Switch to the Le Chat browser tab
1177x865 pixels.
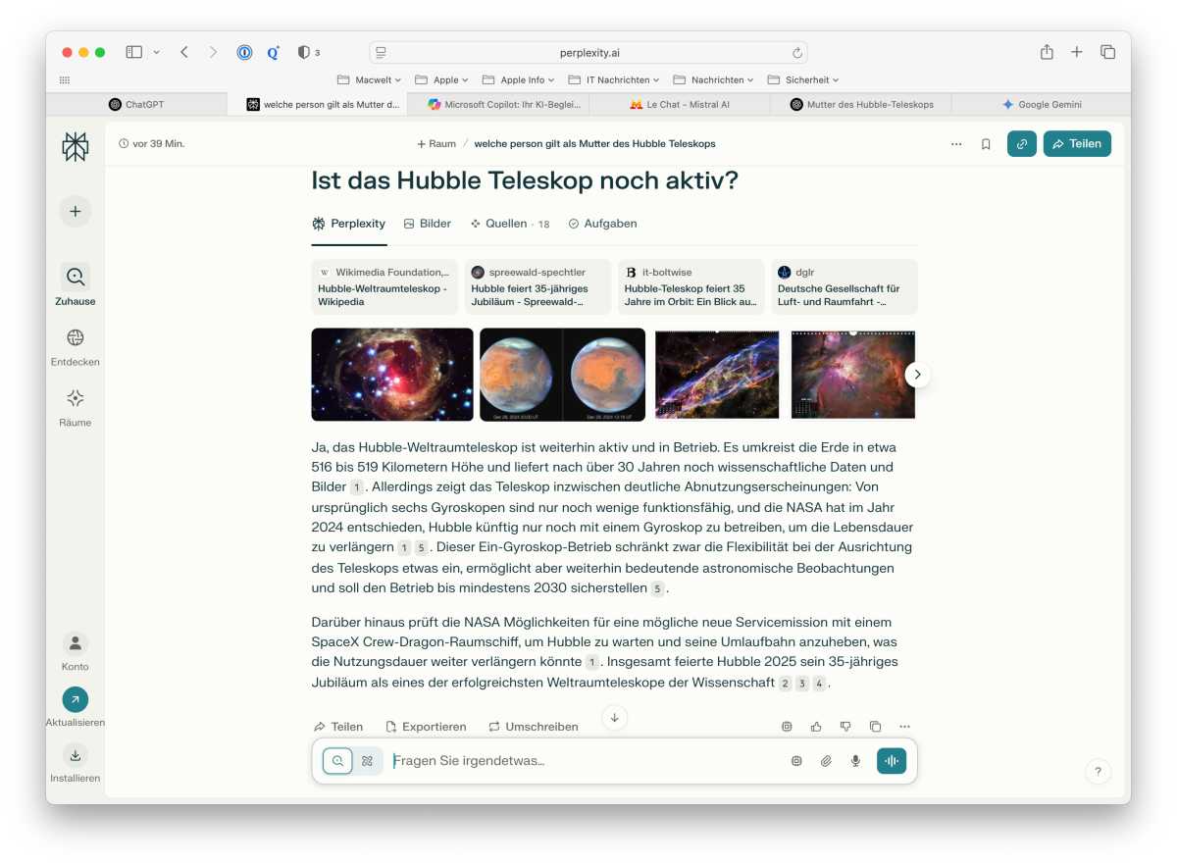679,104
